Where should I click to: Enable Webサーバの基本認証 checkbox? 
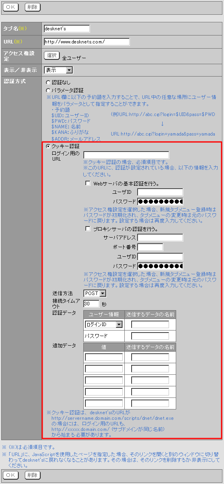coord(88,184)
